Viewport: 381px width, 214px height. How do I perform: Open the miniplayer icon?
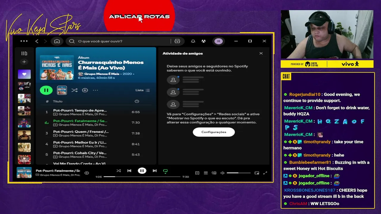click(x=257, y=173)
